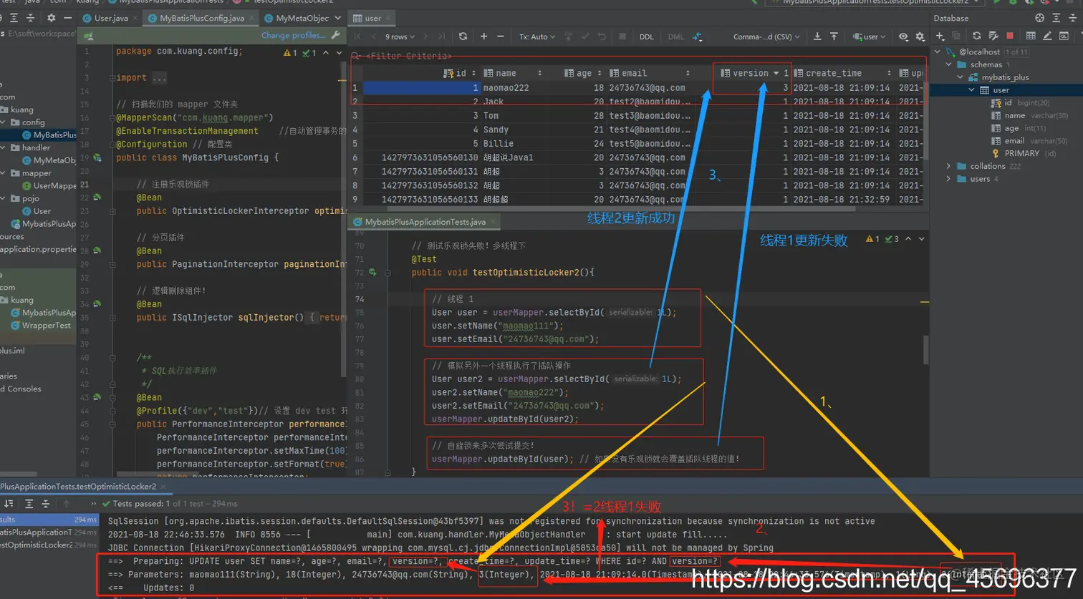Expand all nodes in Database panel
Viewport: 1083px width, 599px height.
pyautogui.click(x=1056, y=18)
